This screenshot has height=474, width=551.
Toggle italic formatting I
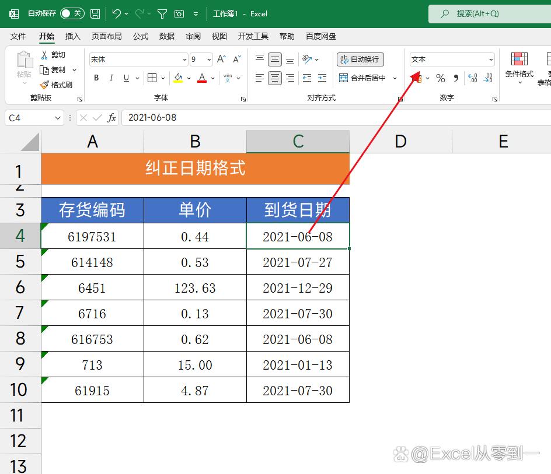111,78
